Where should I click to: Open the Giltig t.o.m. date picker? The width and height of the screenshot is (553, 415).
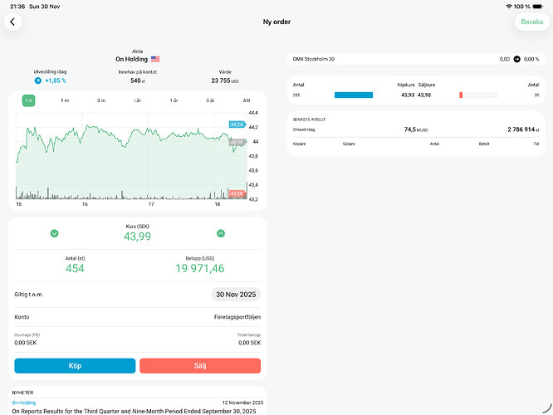236,295
